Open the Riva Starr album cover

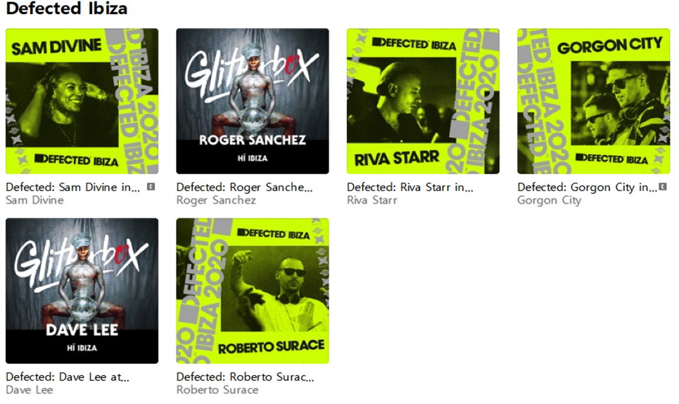click(x=423, y=101)
